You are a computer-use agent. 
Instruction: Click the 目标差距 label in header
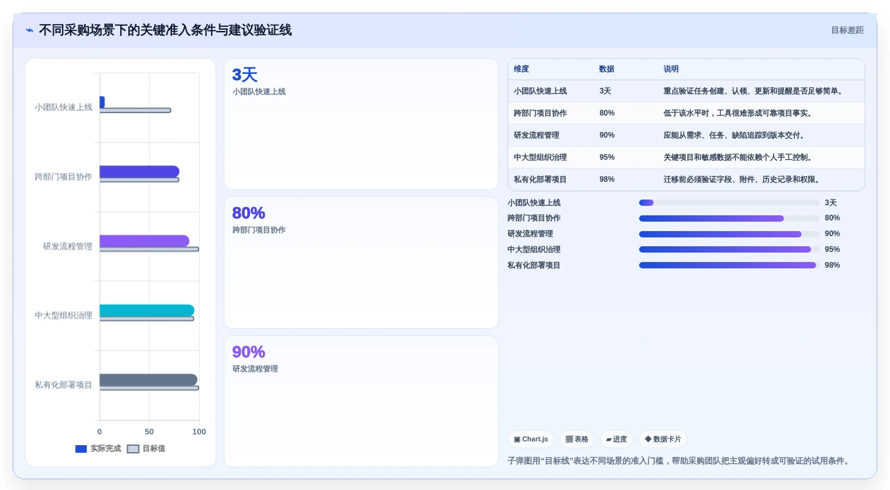[x=847, y=30]
